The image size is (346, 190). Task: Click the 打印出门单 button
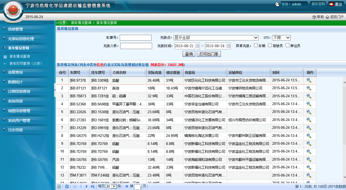pos(209,54)
